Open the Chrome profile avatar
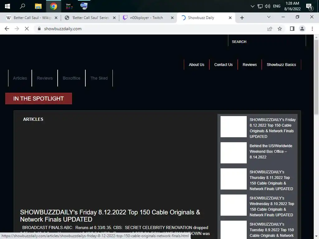 click(302, 29)
